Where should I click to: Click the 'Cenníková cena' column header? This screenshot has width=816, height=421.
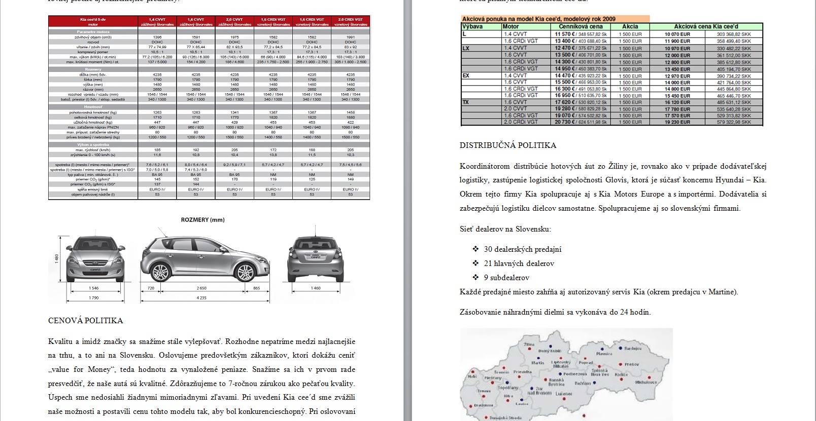click(x=581, y=26)
